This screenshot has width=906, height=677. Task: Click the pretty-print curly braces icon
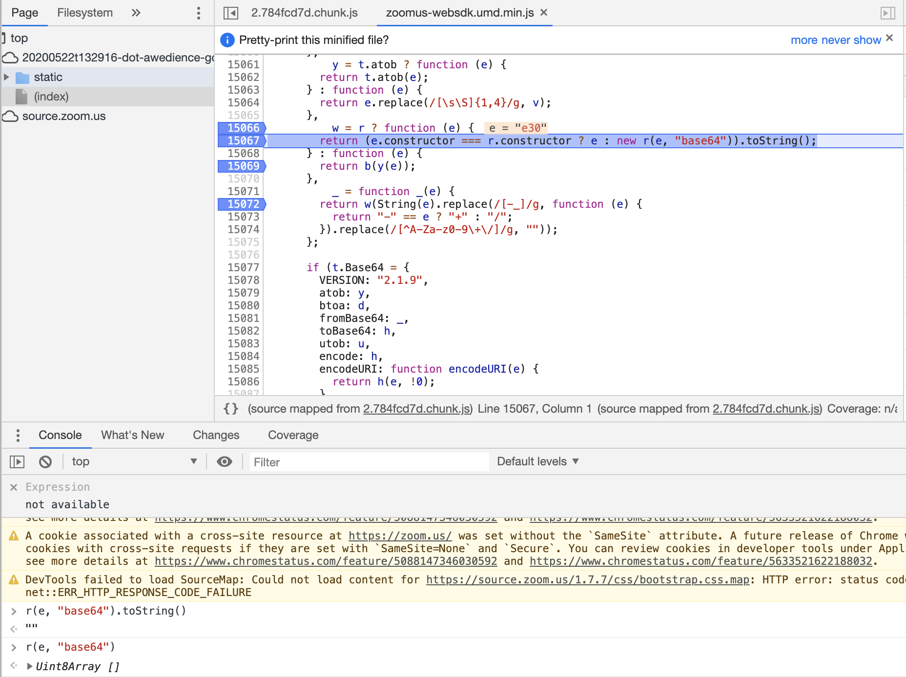point(231,409)
